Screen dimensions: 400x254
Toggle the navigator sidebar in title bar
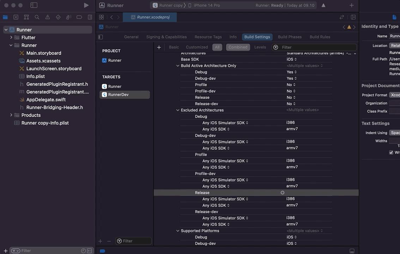tap(34, 5)
